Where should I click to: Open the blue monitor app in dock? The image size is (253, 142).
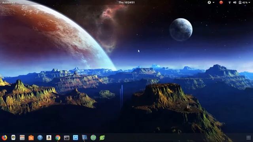pos(84,138)
